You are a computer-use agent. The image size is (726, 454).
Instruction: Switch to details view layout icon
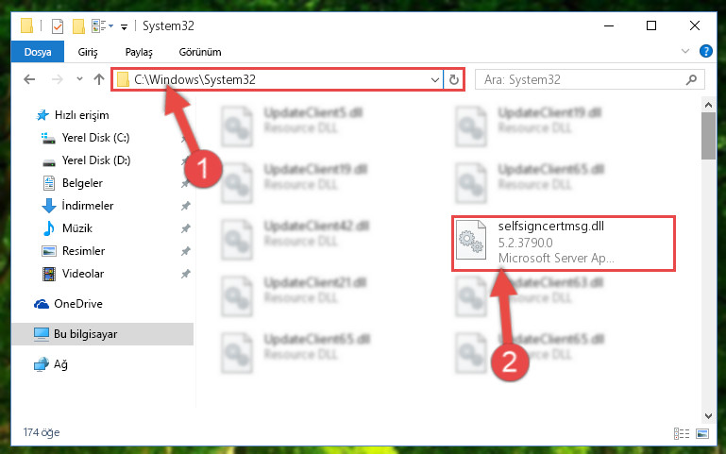(x=681, y=433)
